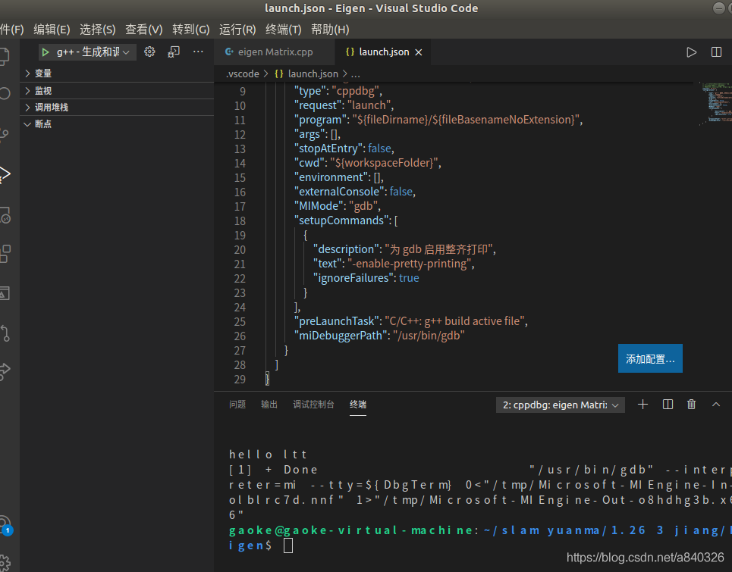Select the launch.json editor tab
The width and height of the screenshot is (732, 572).
(x=383, y=52)
